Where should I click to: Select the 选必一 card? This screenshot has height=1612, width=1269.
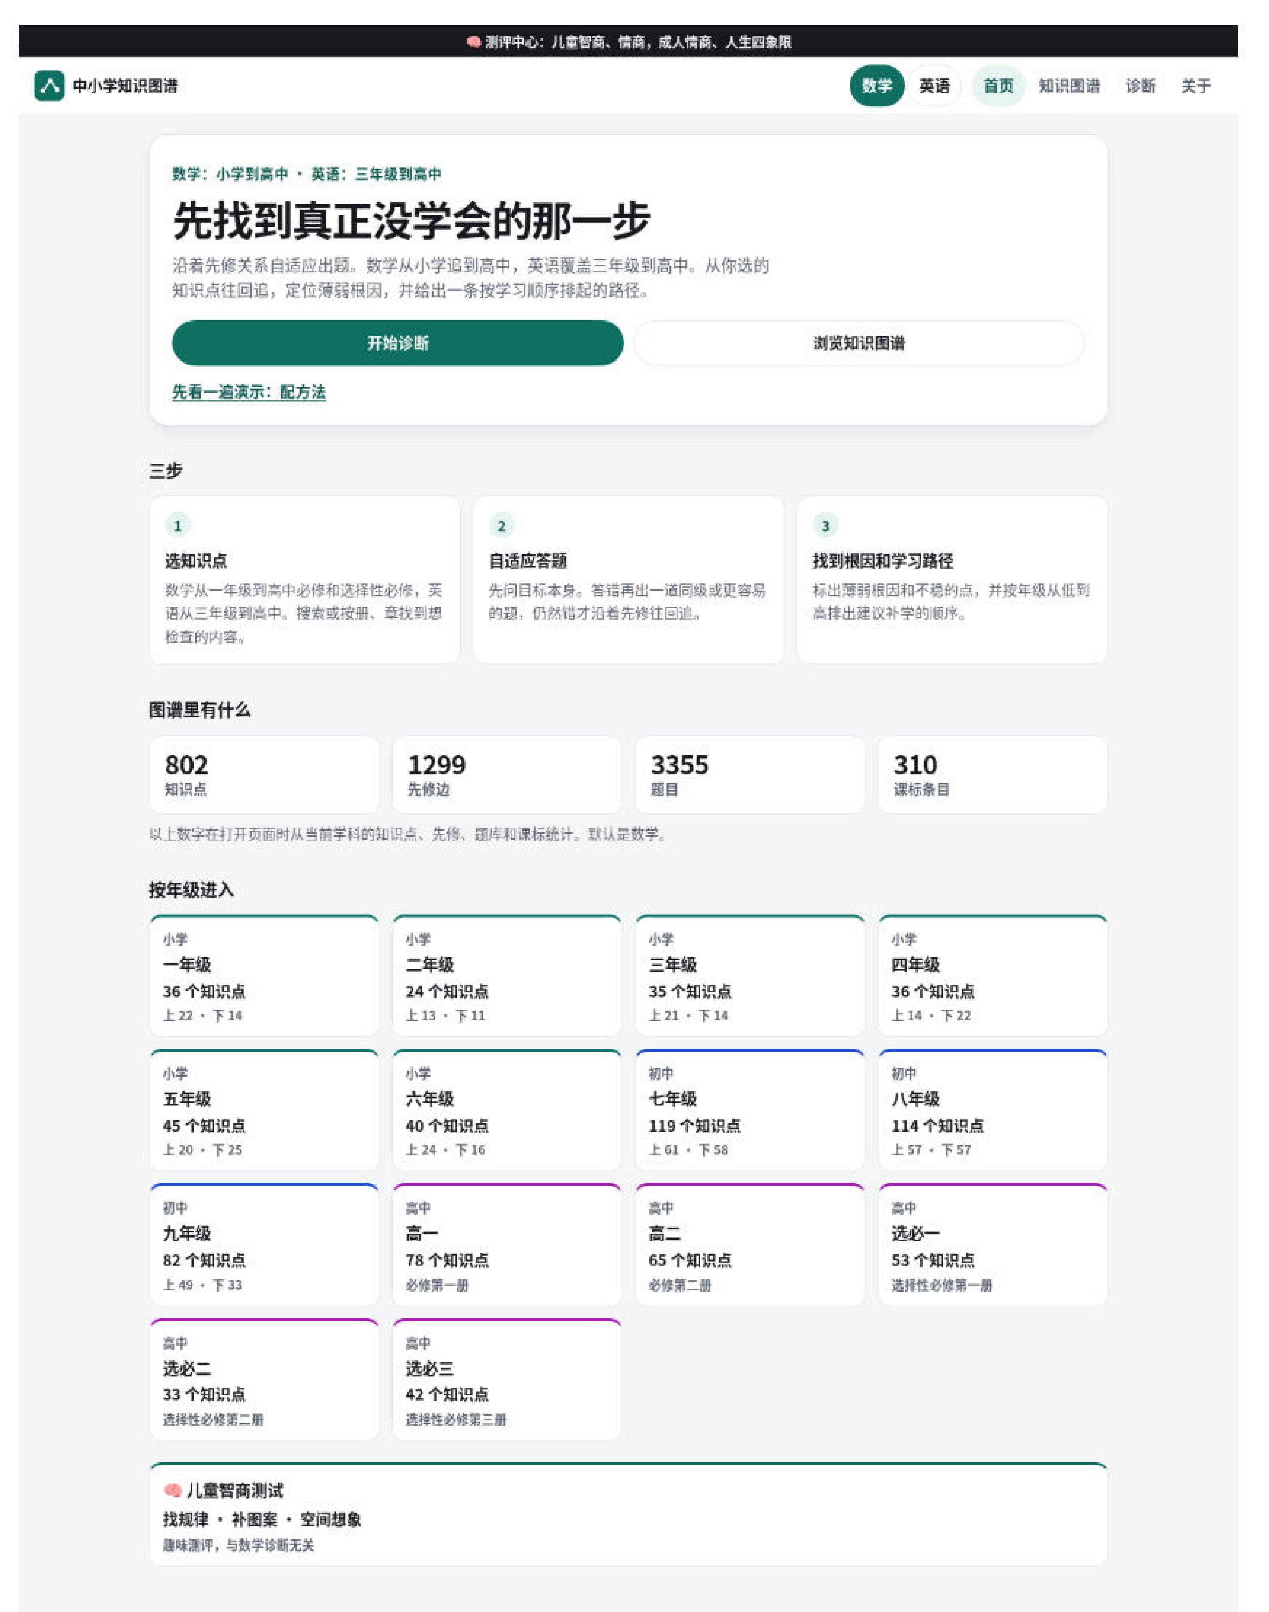[x=993, y=1245]
